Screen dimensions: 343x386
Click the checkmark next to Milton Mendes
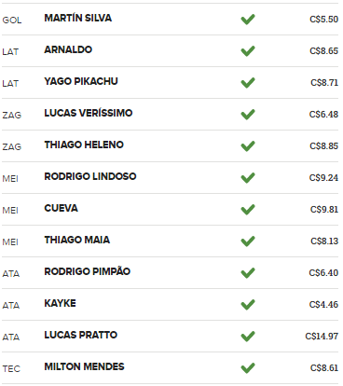[248, 368]
